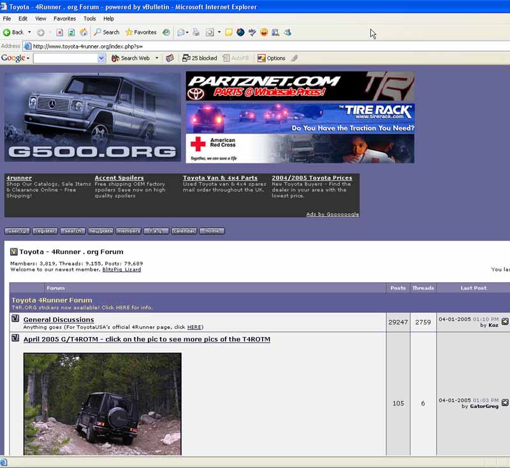
Task: Expand the Google search box history dropdown
Action: point(101,58)
